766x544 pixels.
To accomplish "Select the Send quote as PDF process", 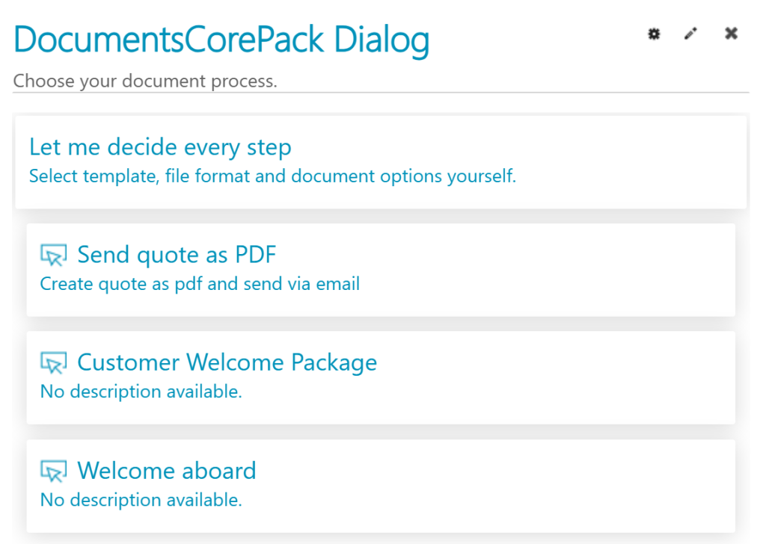I will (177, 255).
